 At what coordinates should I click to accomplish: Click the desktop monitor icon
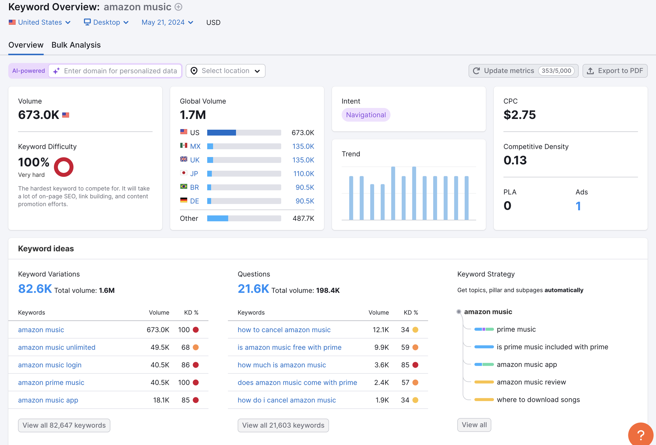87,22
